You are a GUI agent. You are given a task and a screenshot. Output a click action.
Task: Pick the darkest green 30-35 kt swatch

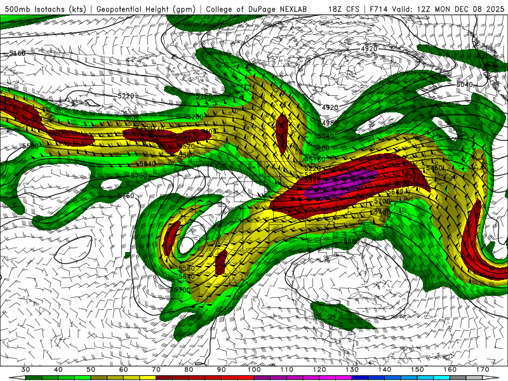(34, 378)
